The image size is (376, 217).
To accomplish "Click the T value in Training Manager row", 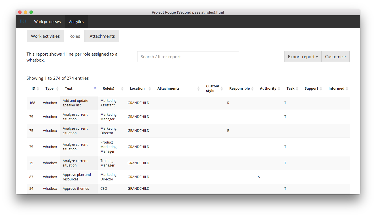I will pyautogui.click(x=285, y=163).
